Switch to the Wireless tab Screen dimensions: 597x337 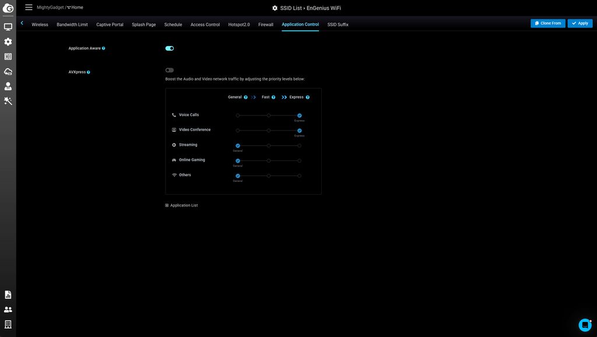[40, 24]
